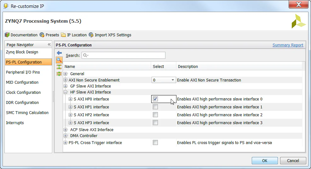Select PS-PL Configuration in navigator

(28, 62)
